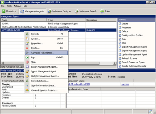Click Search Connector Space in Actions pane
The image size is (156, 114).
tap(133, 62)
